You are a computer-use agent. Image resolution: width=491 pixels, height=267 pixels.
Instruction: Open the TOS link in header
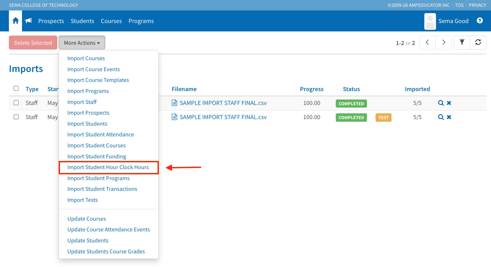tap(459, 5)
